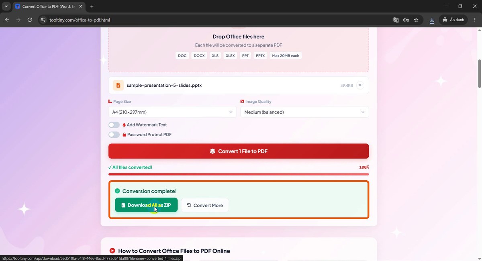Click the sample-presentation-5-slides.pptx filename
482x261 pixels.
click(164, 85)
